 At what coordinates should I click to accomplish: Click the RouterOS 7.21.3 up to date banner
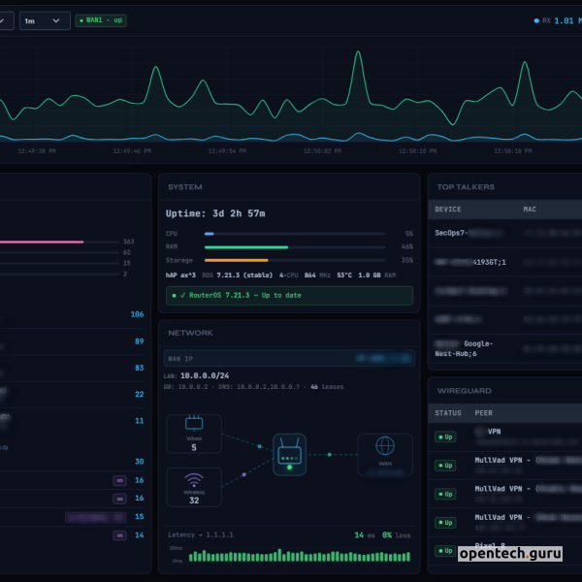coord(289,295)
